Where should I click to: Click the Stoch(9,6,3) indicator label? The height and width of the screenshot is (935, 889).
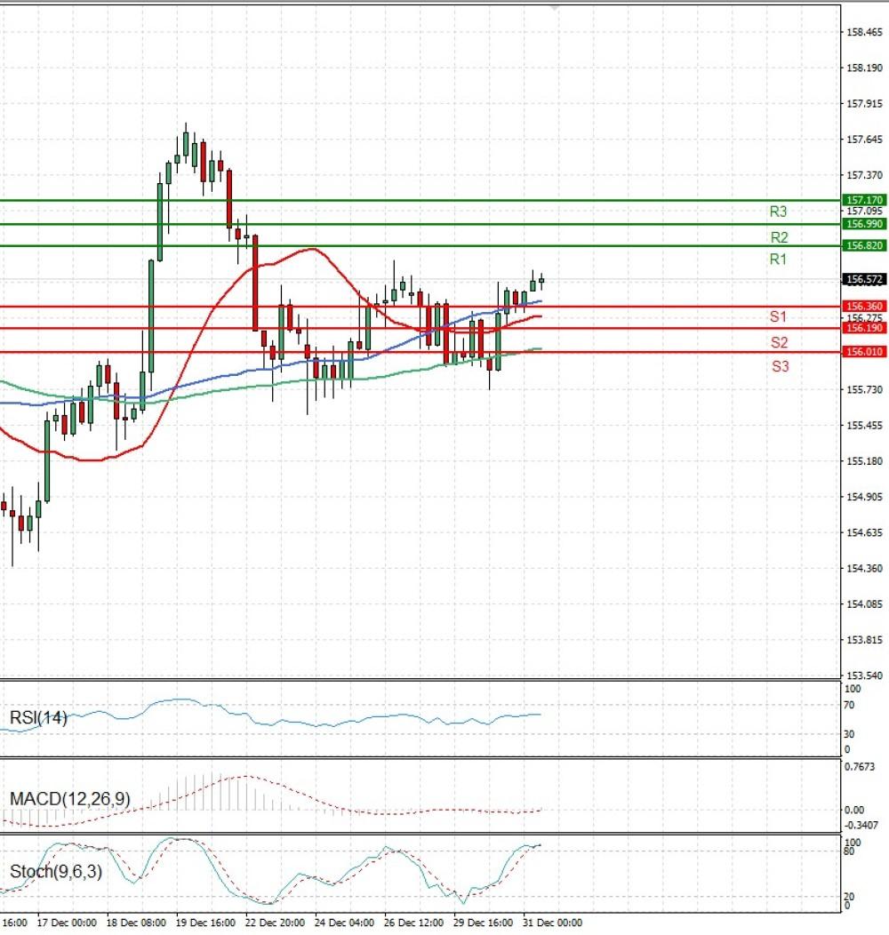tap(56, 872)
